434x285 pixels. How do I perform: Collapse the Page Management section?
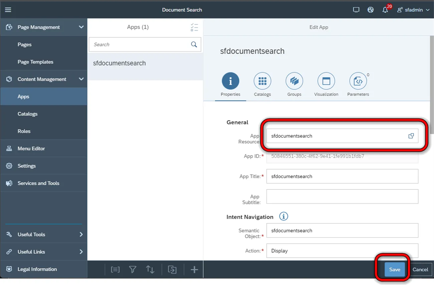click(81, 27)
